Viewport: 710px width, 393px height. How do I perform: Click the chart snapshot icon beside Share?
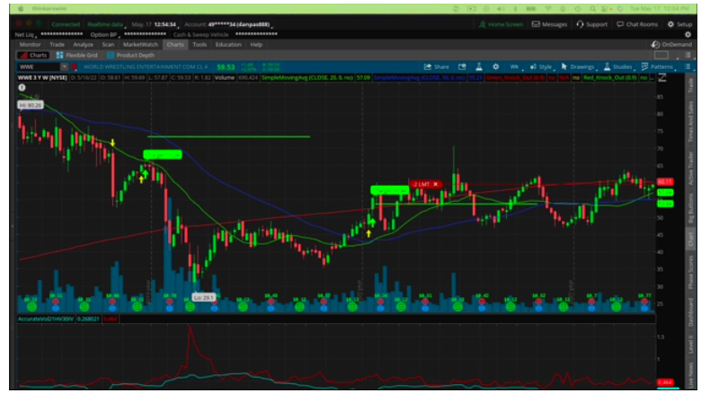click(462, 67)
